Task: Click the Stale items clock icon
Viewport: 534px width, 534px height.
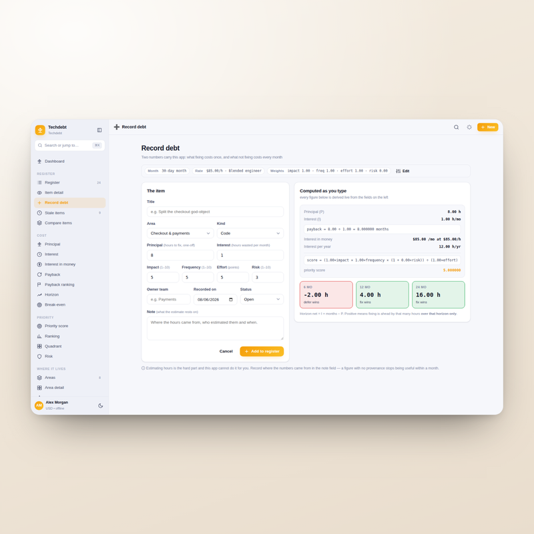Action: (x=39, y=213)
